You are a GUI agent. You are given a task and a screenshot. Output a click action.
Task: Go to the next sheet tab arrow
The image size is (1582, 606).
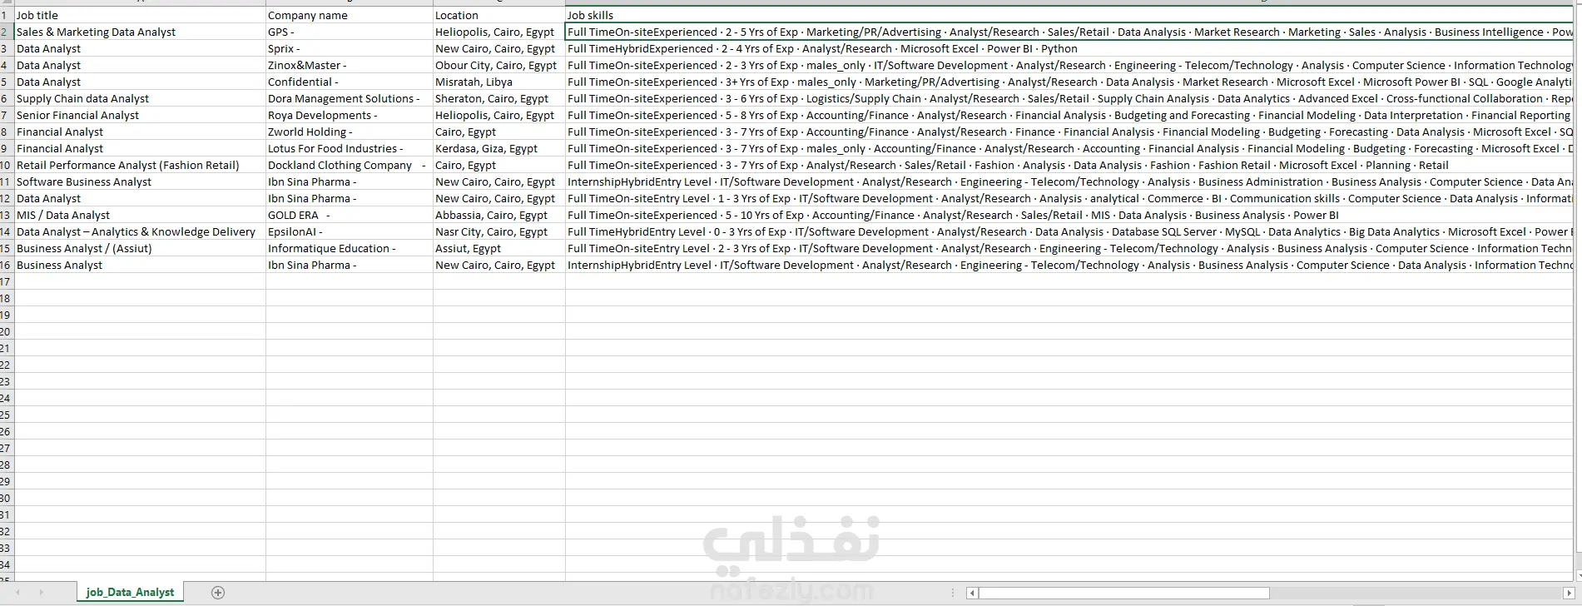[41, 593]
